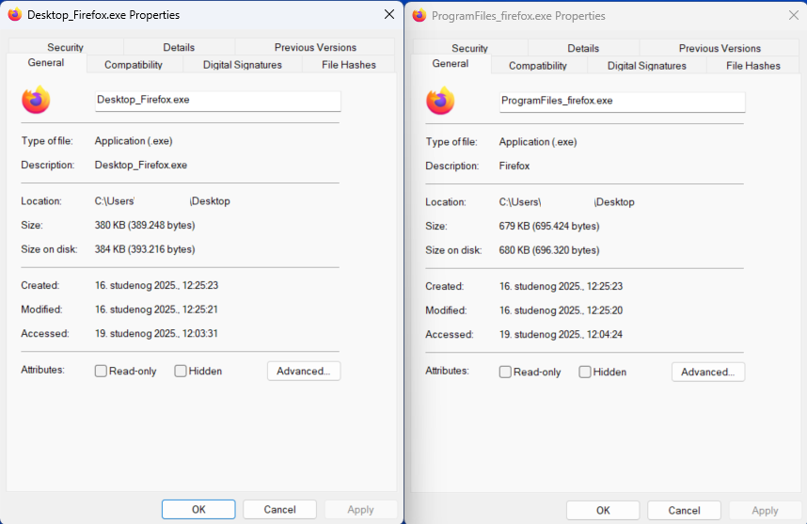
Task: Click description value 'Firefox' in right window
Action: [514, 167]
